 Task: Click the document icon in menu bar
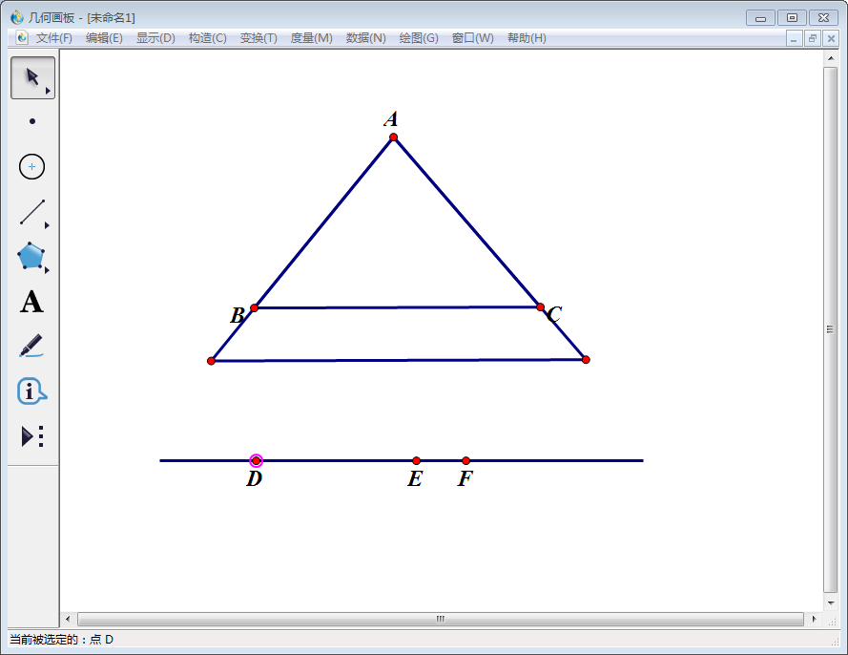pyautogui.click(x=22, y=38)
